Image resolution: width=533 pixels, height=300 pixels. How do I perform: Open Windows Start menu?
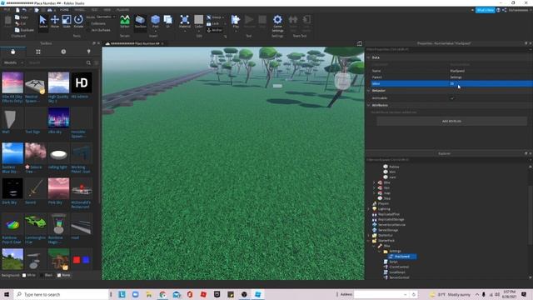click(7, 294)
